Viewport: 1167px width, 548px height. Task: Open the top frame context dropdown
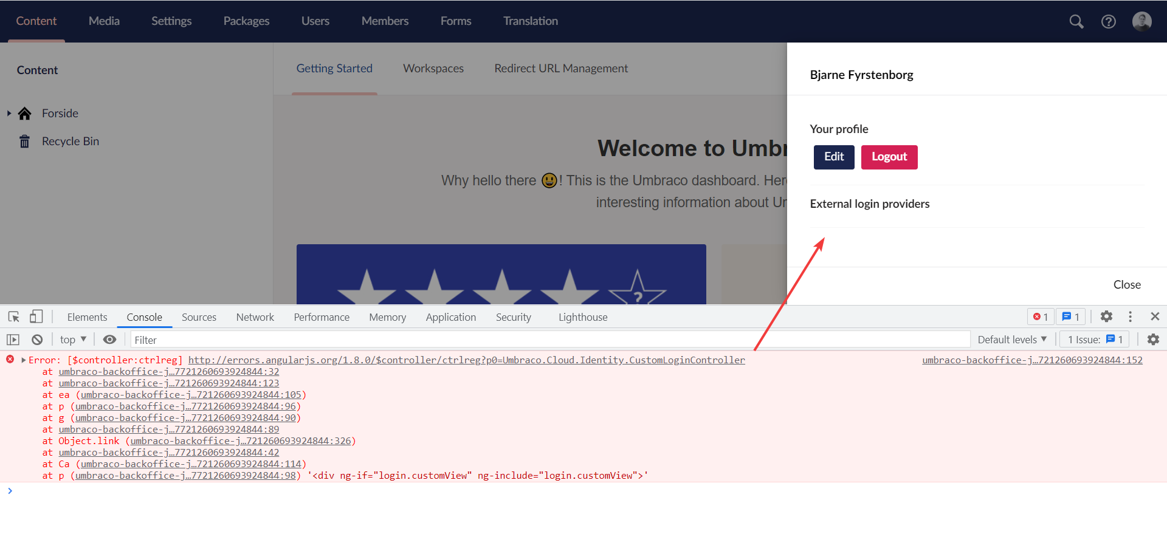tap(72, 339)
